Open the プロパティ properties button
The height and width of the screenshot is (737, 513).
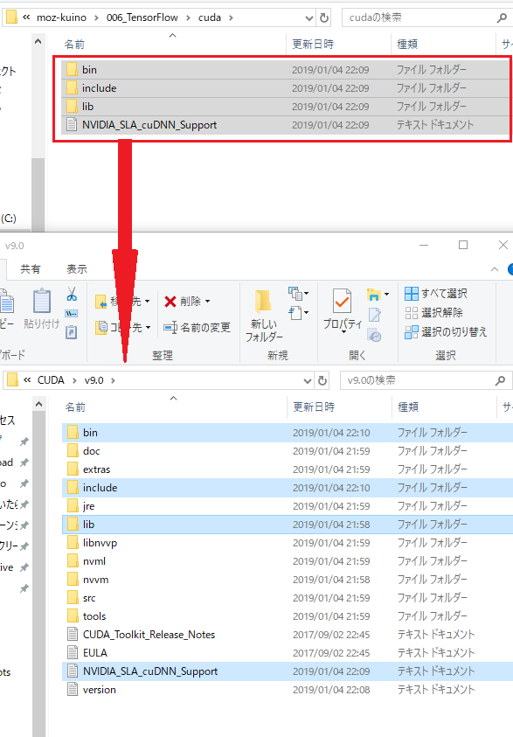(x=343, y=310)
